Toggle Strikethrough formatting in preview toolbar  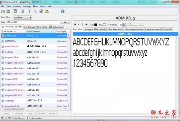(x=86, y=24)
